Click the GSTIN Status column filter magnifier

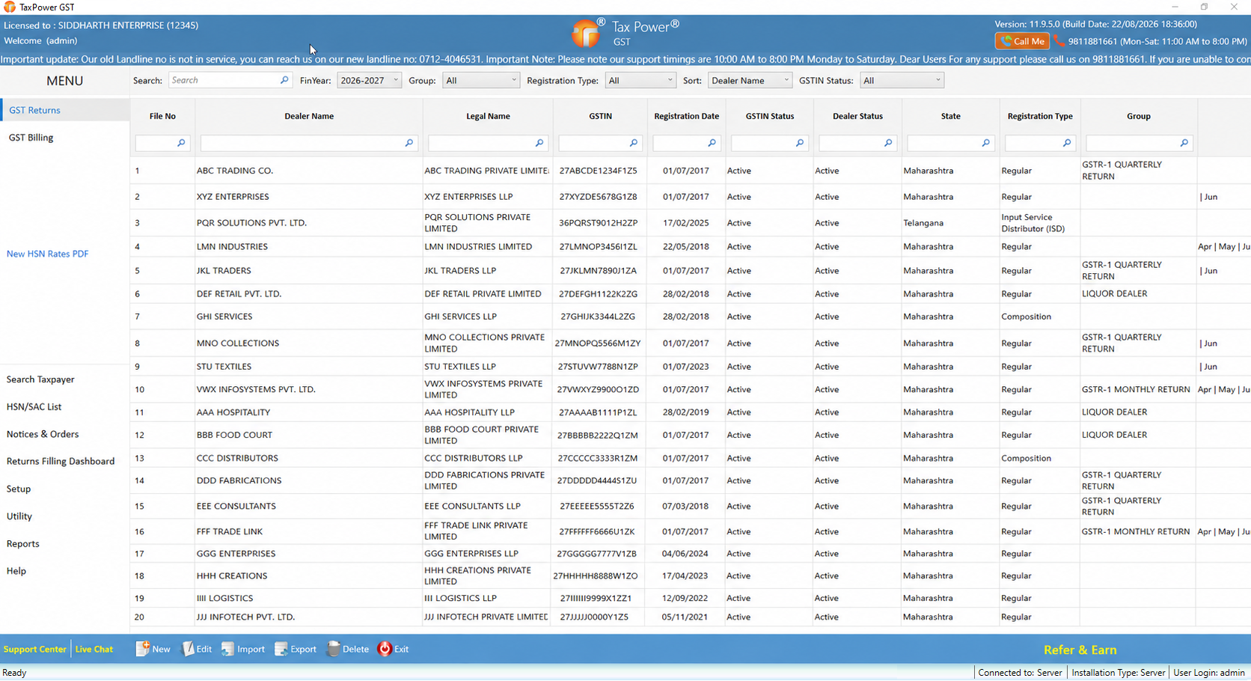(799, 143)
